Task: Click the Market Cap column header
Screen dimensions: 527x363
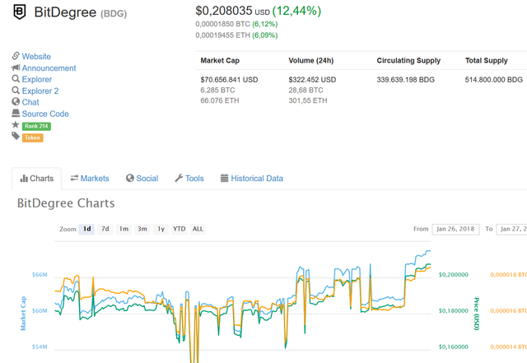Action: [220, 61]
